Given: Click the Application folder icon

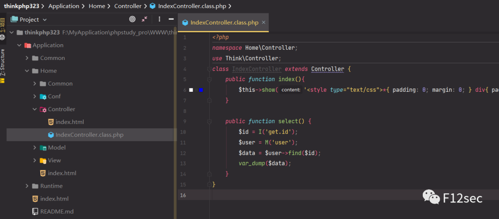Looking at the screenshot, I should (x=28, y=45).
